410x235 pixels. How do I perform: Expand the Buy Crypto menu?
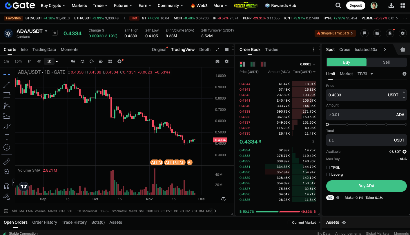53,5
